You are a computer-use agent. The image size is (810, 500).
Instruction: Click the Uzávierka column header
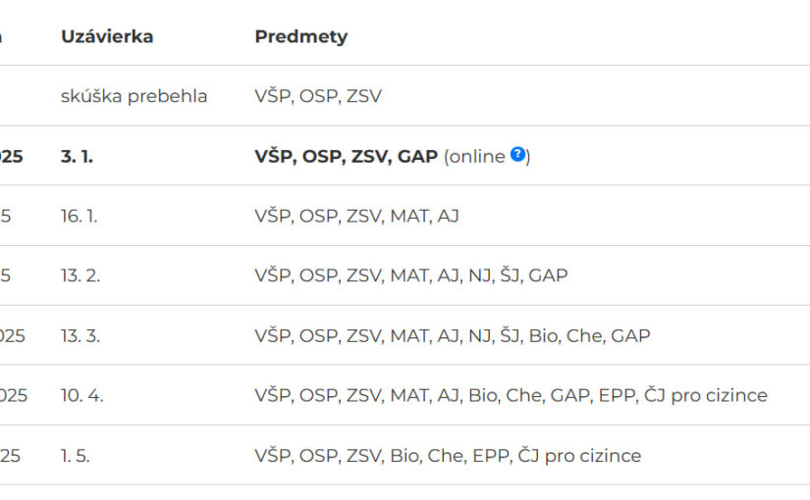(x=107, y=36)
